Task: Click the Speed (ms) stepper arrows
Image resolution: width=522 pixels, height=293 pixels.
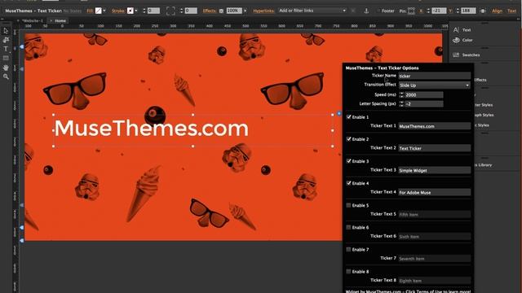Action: 401,94
